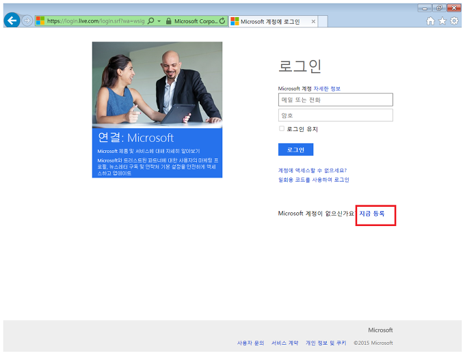Click 일회용 코드를 사용하여 로그인 link

[313, 180]
